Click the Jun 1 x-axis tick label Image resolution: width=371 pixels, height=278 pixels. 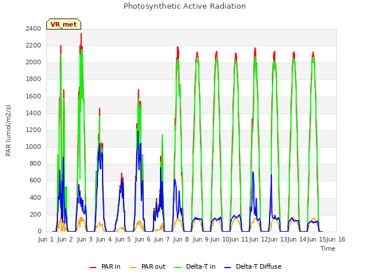[46, 239]
